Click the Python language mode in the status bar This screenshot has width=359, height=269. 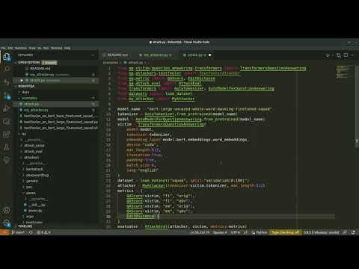tap(261, 232)
